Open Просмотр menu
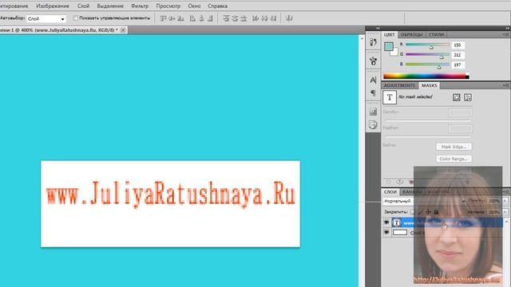The width and height of the screenshot is (511, 287). tap(168, 6)
